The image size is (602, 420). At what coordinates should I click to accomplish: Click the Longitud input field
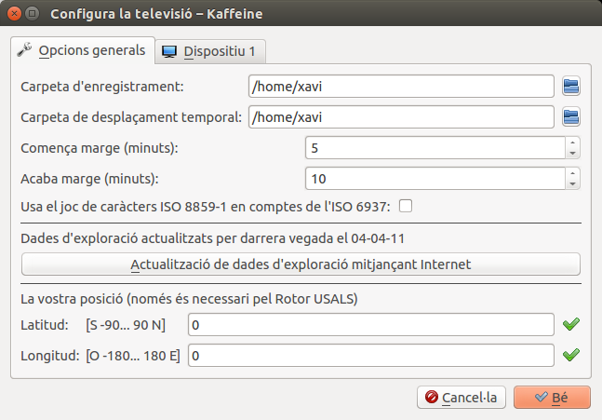[372, 356]
